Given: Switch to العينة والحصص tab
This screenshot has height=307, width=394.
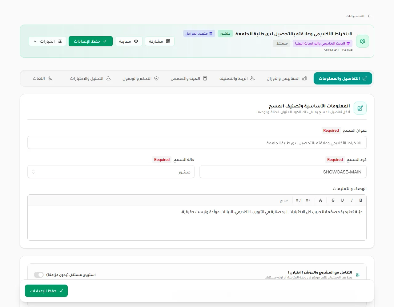Looking at the screenshot, I should pos(189,79).
